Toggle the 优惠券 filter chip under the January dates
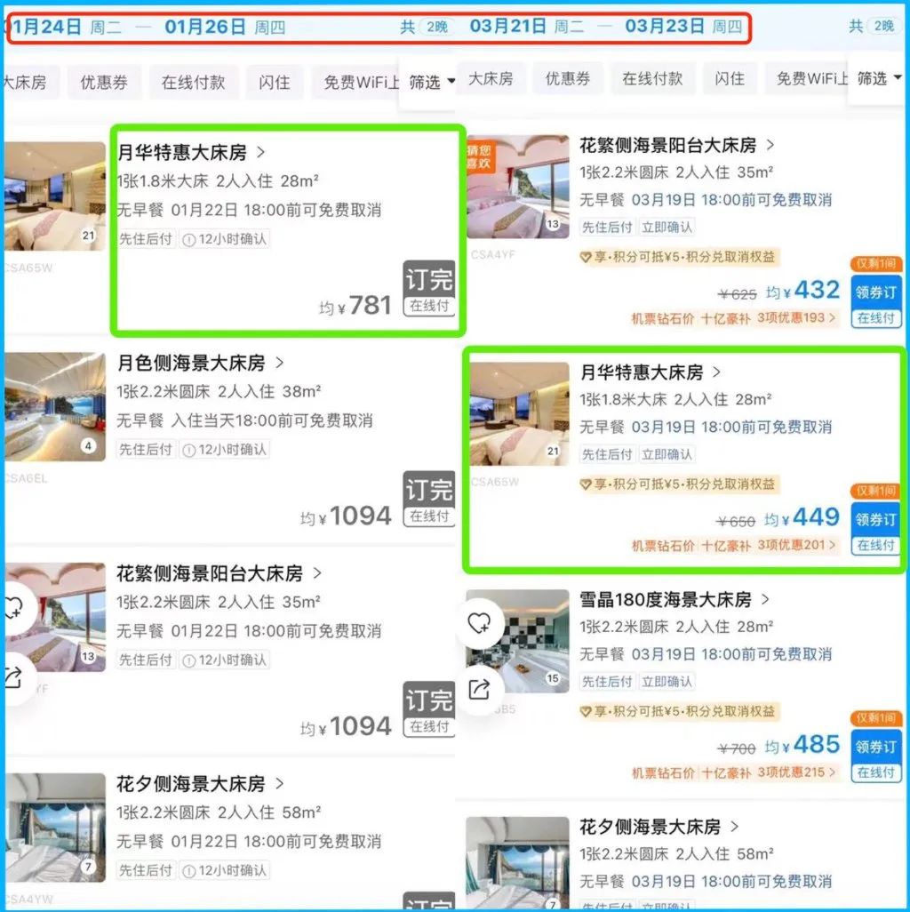This screenshot has width=910, height=912. (104, 83)
